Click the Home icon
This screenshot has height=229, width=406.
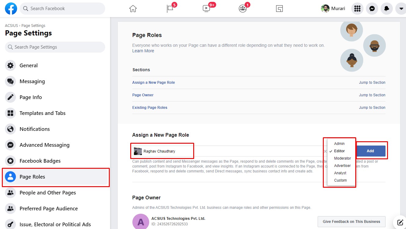coord(133,9)
